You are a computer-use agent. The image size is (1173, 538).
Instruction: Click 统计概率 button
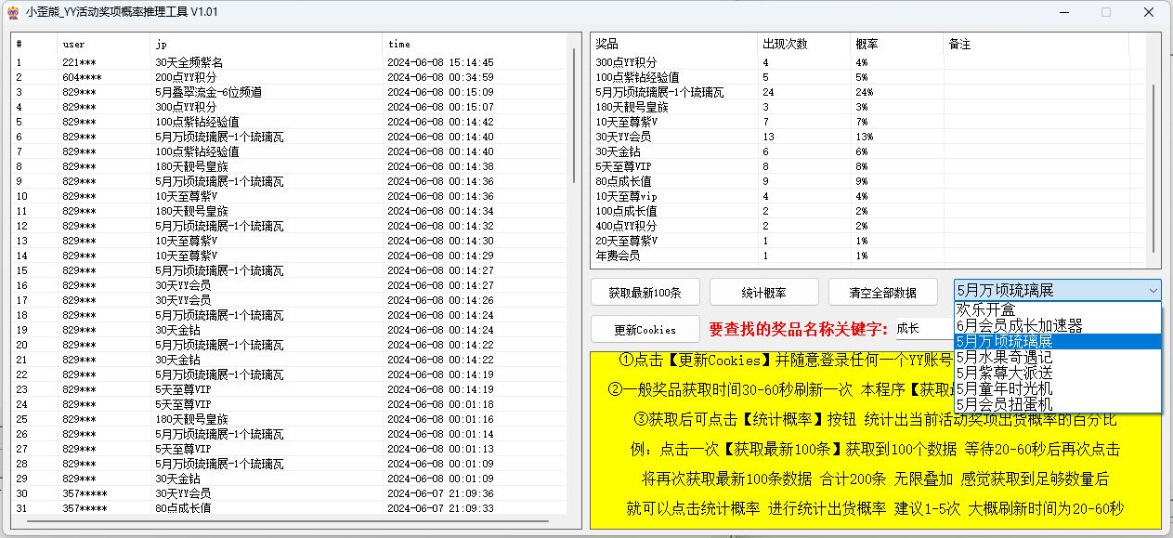click(763, 292)
